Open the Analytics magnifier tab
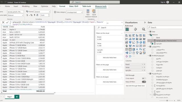This screenshot has height=102, width=182. [x=144, y=29]
